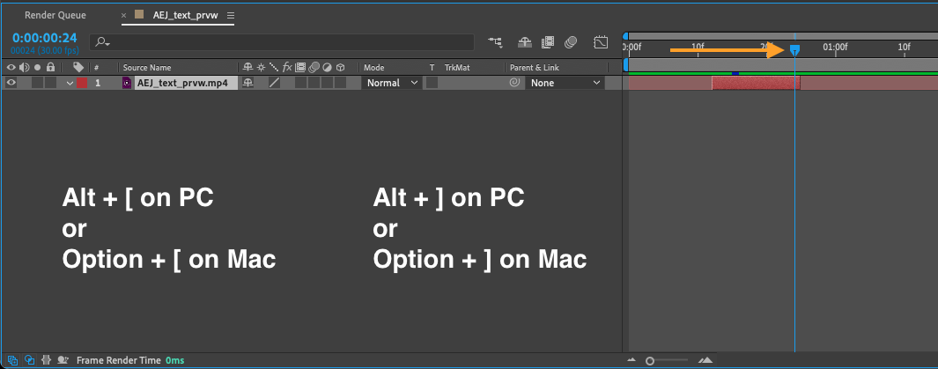Toggle Adjustment Layer switch for layer 1

click(x=328, y=83)
